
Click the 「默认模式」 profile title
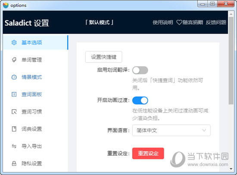click(x=99, y=22)
